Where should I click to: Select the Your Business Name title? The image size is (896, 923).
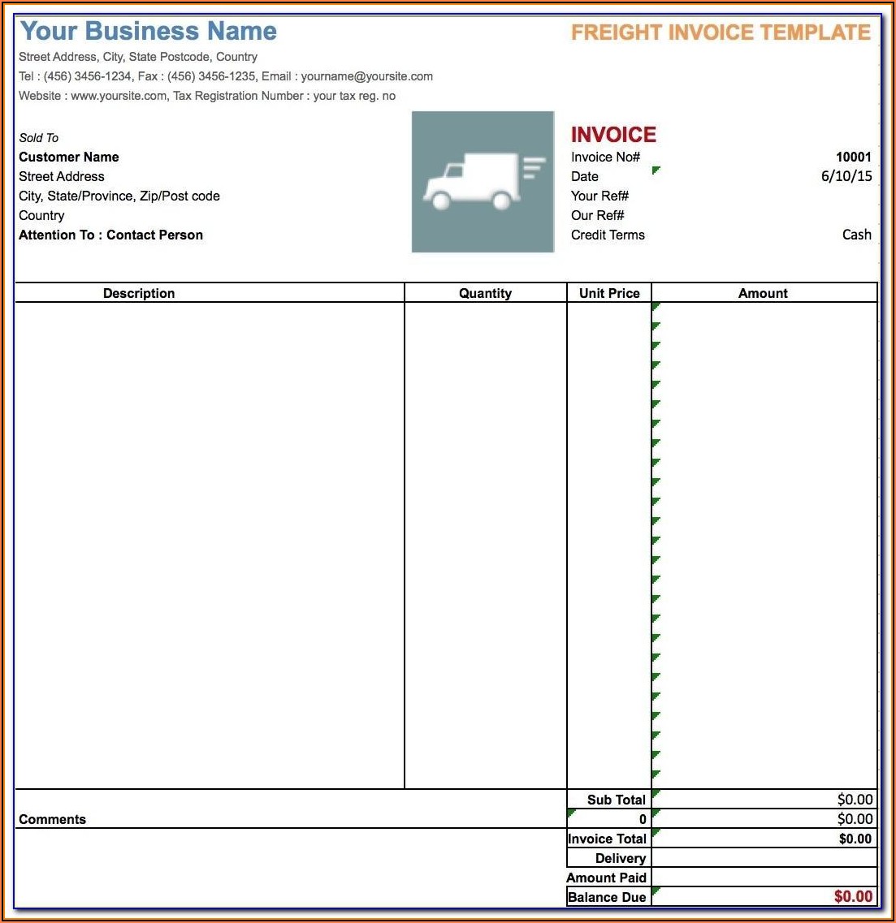[149, 31]
